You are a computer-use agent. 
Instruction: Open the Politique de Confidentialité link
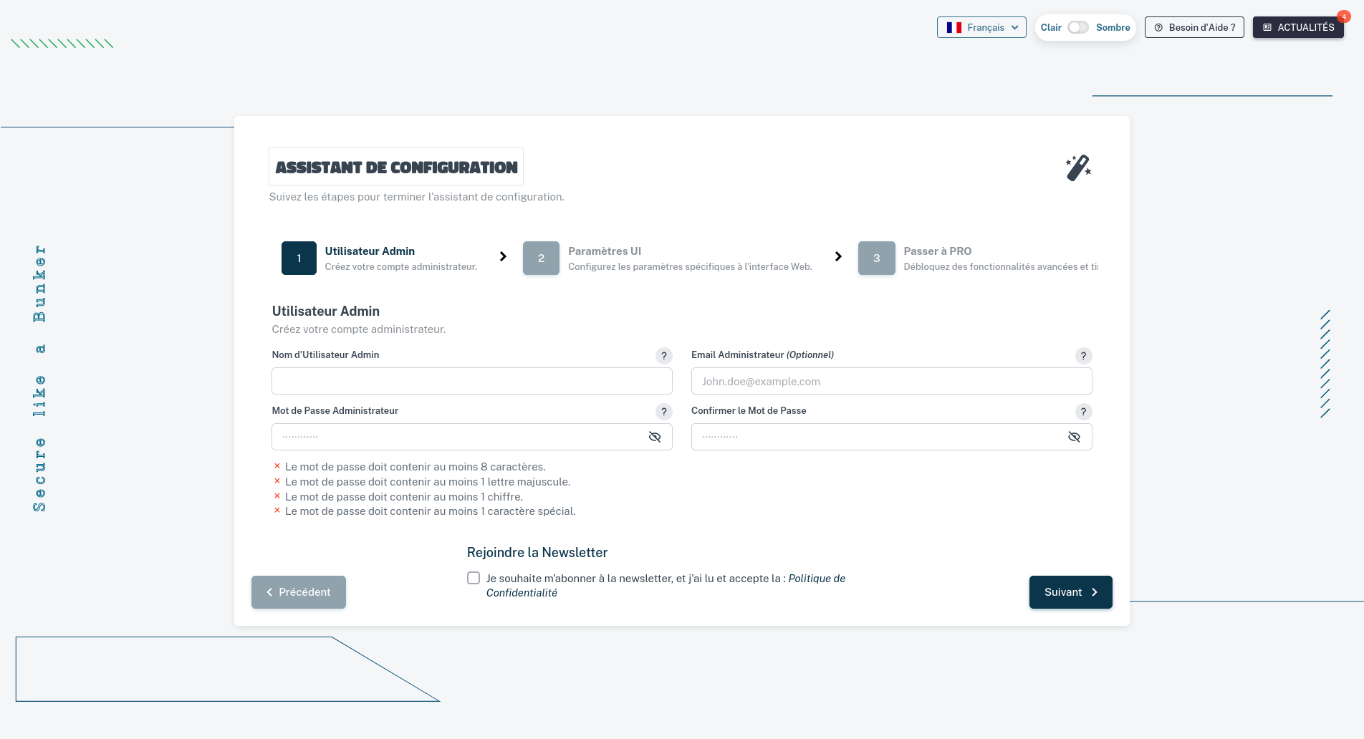point(817,578)
